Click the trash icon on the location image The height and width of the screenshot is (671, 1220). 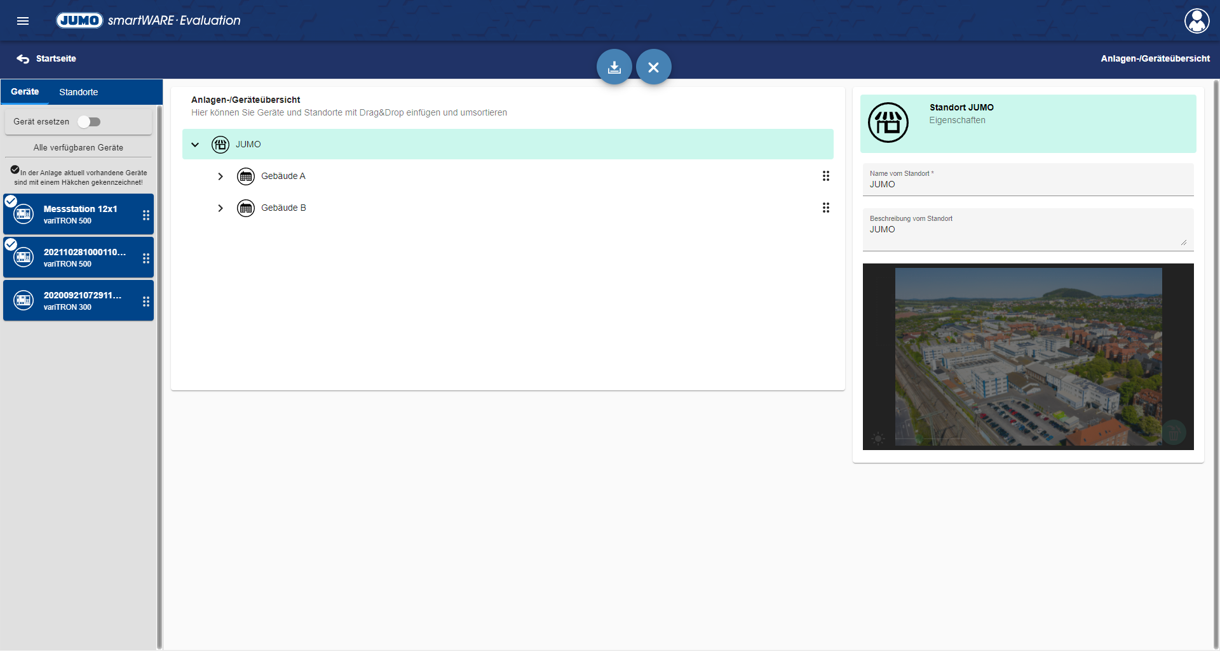click(1173, 433)
